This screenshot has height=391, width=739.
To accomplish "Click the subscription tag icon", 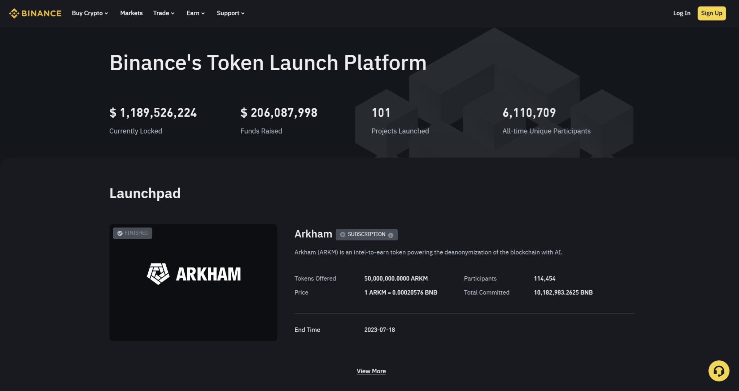I will [x=343, y=234].
